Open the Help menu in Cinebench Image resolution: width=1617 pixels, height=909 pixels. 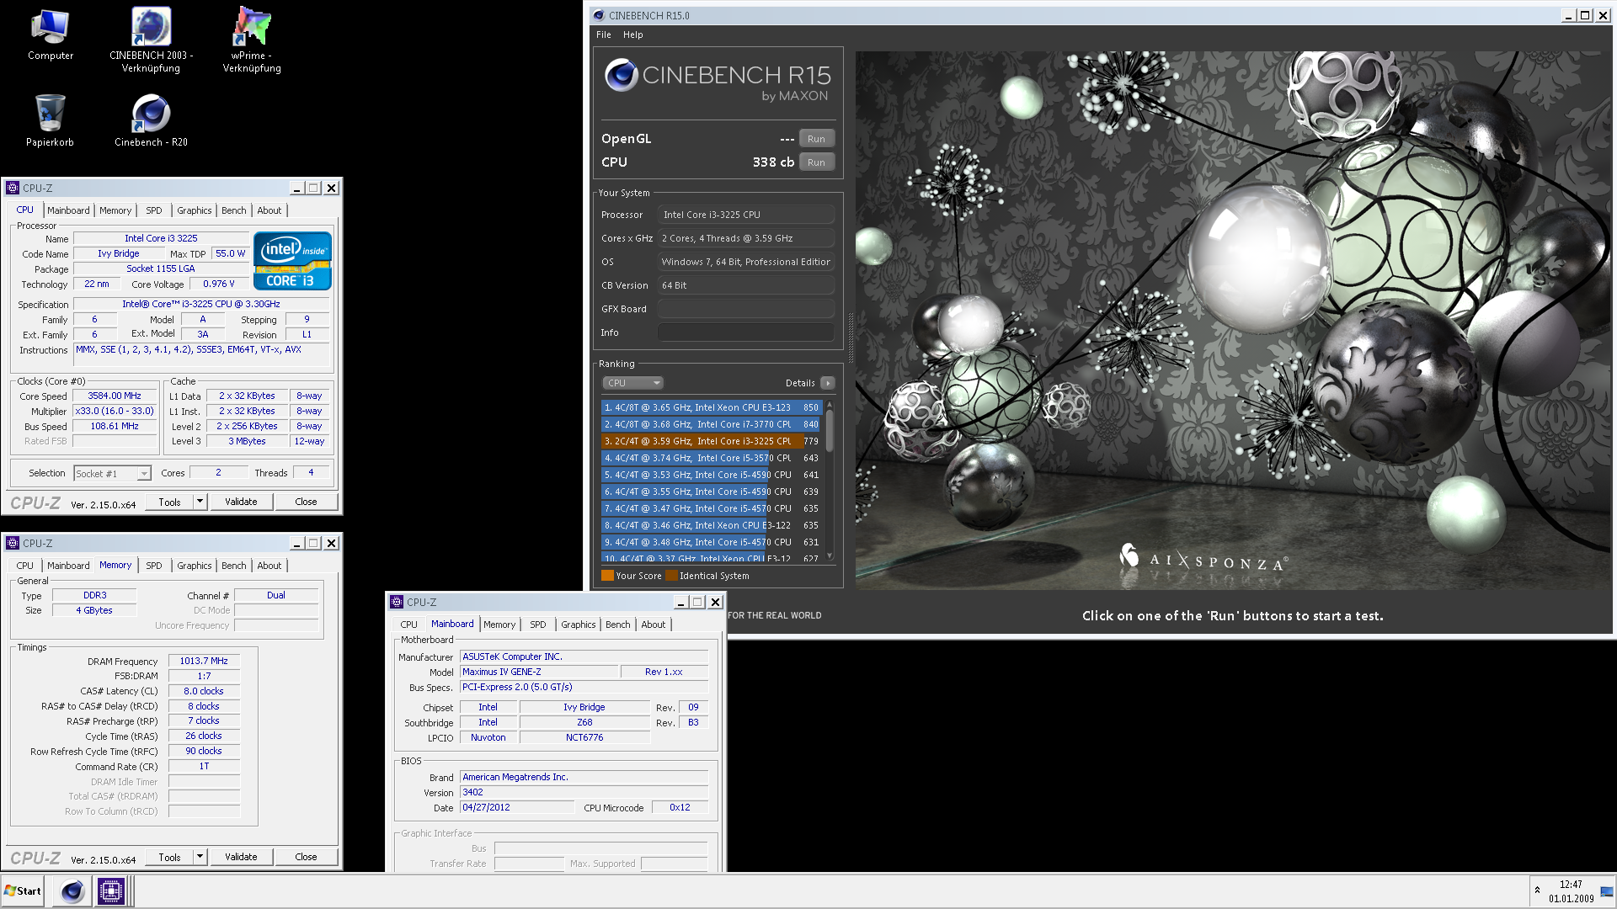pyautogui.click(x=632, y=35)
